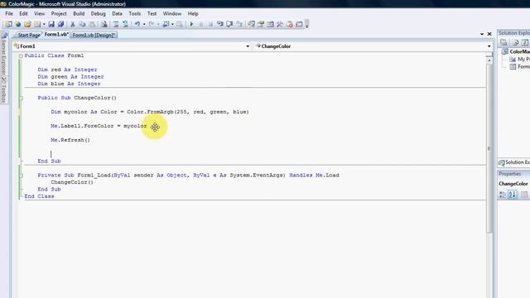The image size is (530, 298).
Task: Open the Edit menu
Action: click(x=23, y=13)
